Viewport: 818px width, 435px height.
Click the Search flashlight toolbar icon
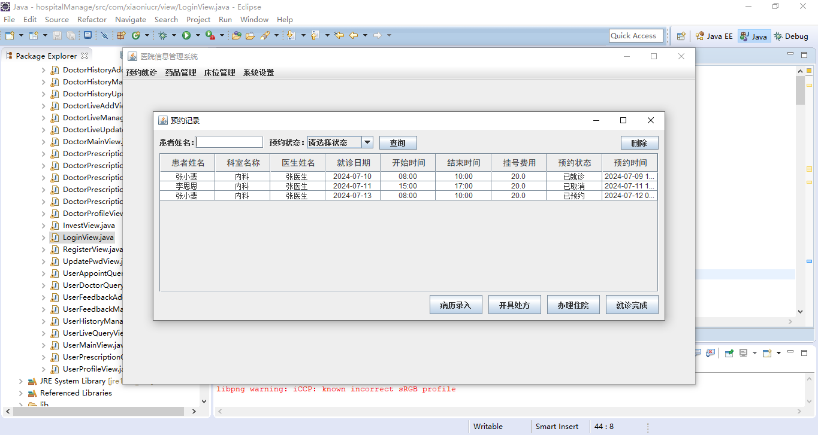tap(264, 35)
